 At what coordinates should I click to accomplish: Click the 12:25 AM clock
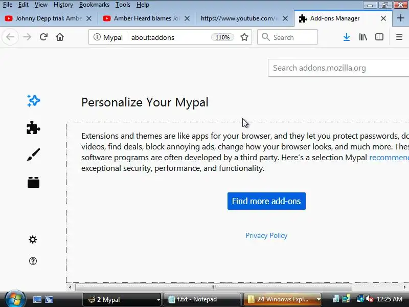390,299
